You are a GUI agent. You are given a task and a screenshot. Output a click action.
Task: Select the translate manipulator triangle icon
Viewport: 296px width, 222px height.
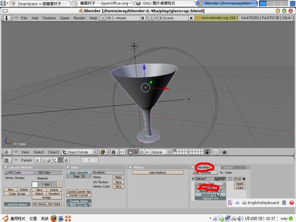click(136, 152)
